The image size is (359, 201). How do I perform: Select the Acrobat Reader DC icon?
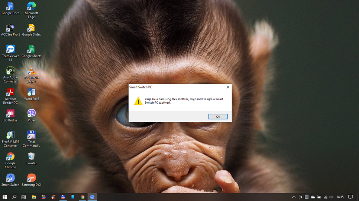10,96
